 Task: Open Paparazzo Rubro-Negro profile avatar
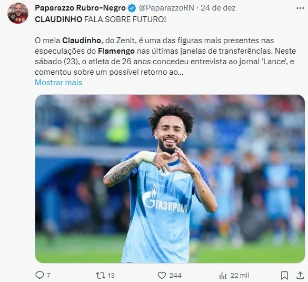[x=18, y=13]
